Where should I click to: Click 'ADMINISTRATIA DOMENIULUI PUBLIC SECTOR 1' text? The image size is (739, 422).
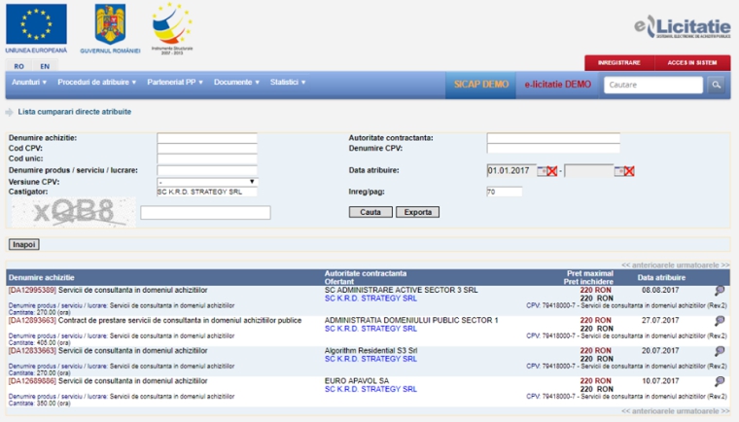(x=411, y=320)
